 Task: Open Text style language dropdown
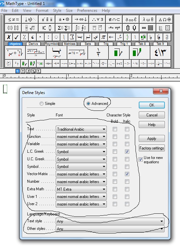point(110,221)
